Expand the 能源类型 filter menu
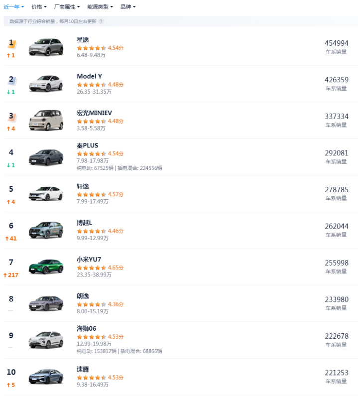The image size is (358, 396). coord(100,7)
